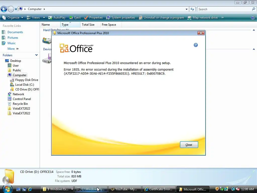Open System properties from toolbar
257x193 pixels.
click(x=121, y=18)
